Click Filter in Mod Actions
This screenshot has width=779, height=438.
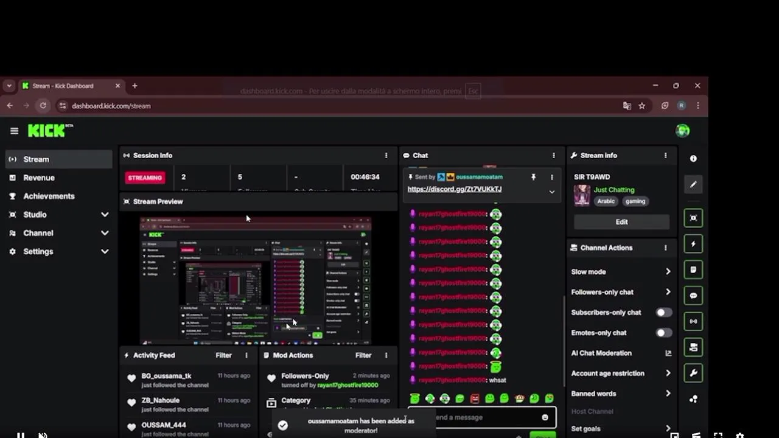(x=363, y=355)
